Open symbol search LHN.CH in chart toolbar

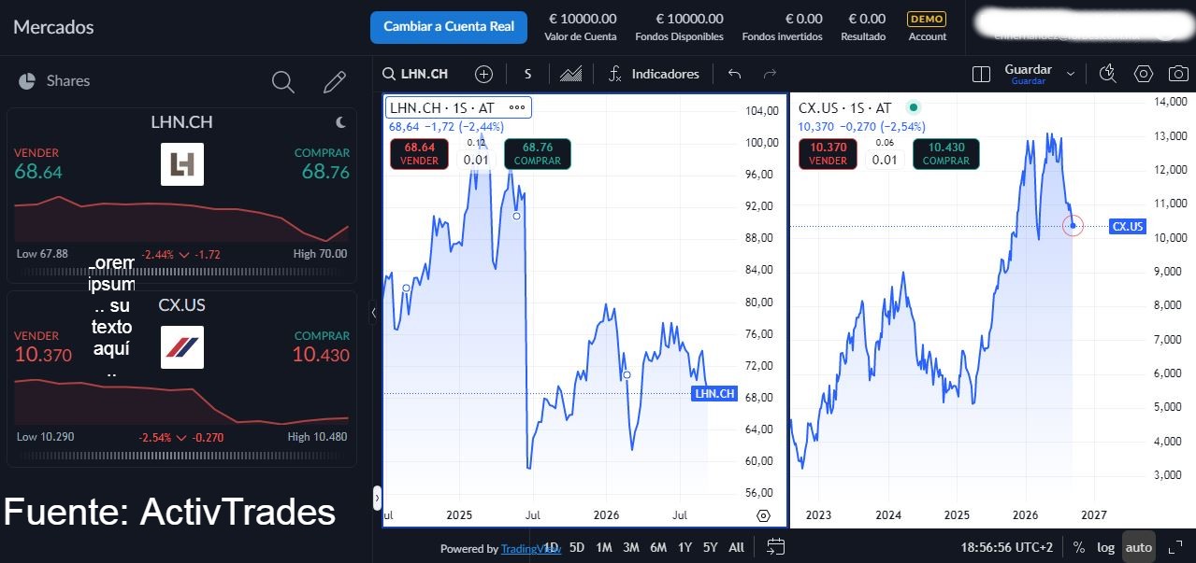pos(416,74)
